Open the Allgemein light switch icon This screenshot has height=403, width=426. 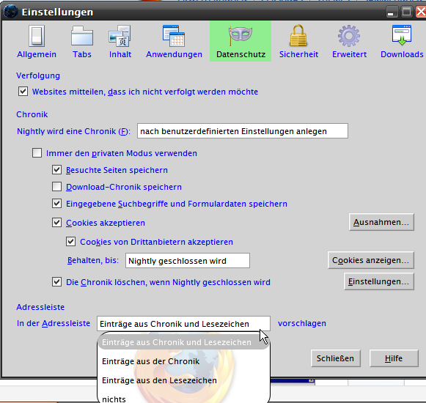(37, 36)
